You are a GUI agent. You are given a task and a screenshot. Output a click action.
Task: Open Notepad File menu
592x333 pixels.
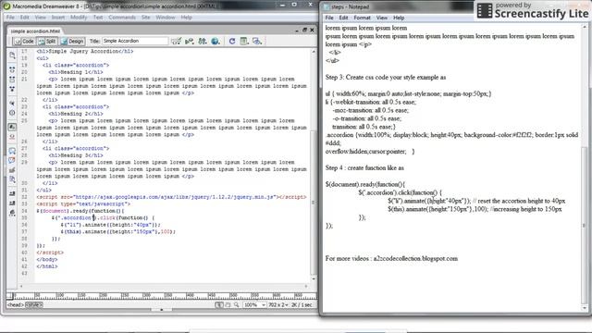[329, 18]
